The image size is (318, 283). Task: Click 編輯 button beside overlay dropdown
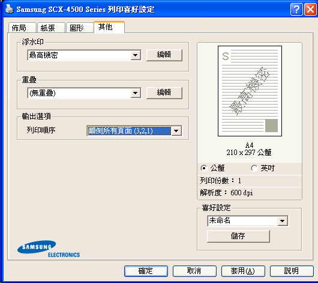point(164,93)
